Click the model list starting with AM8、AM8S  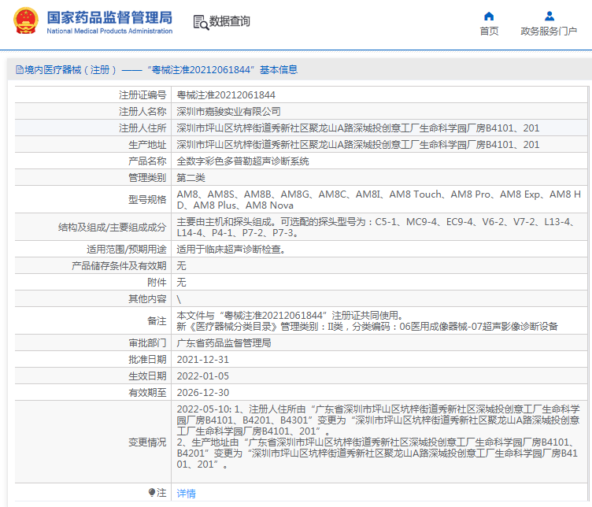(x=379, y=200)
